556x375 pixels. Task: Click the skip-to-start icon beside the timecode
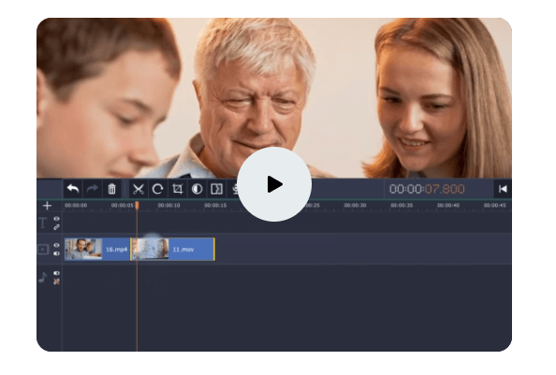503,189
